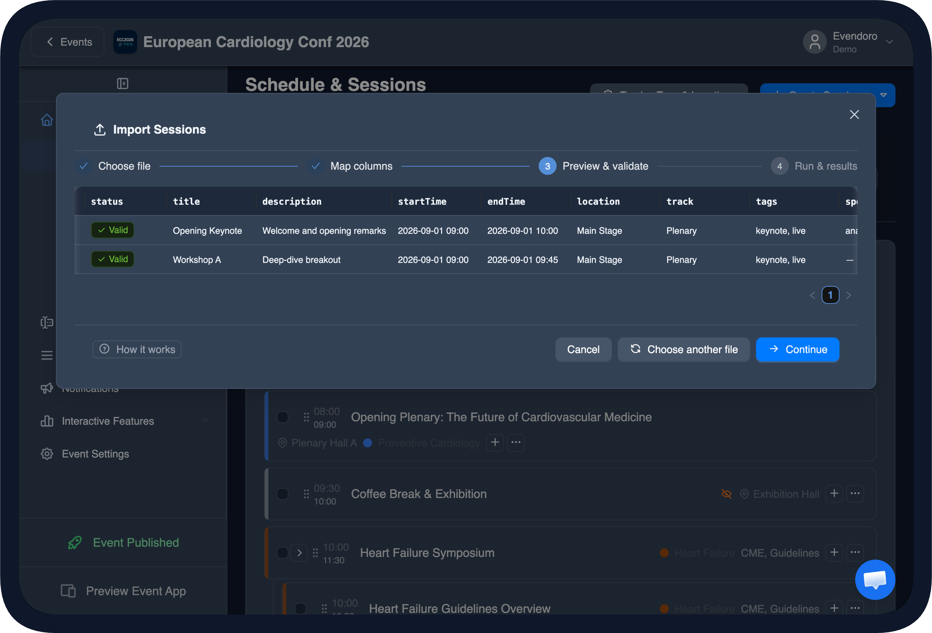Expand the Heart Failure Symposium row

299,553
